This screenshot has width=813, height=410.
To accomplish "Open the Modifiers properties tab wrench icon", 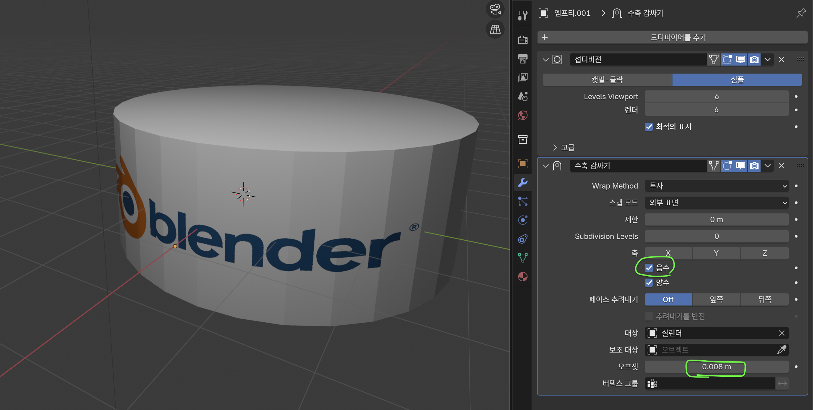I will coord(523,182).
